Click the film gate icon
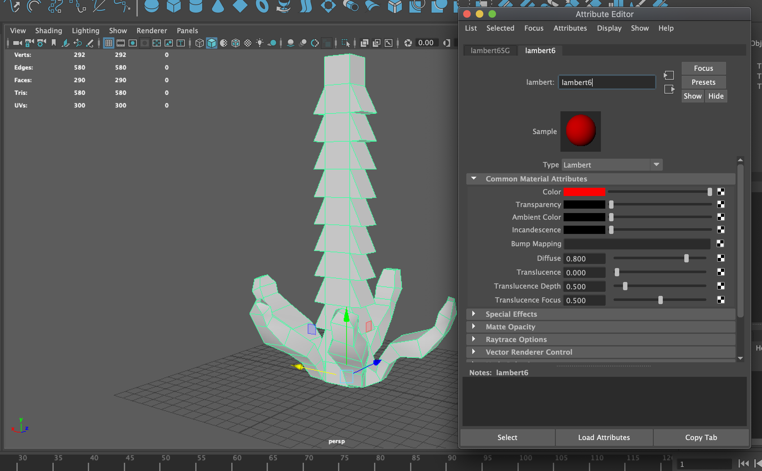 pos(120,43)
